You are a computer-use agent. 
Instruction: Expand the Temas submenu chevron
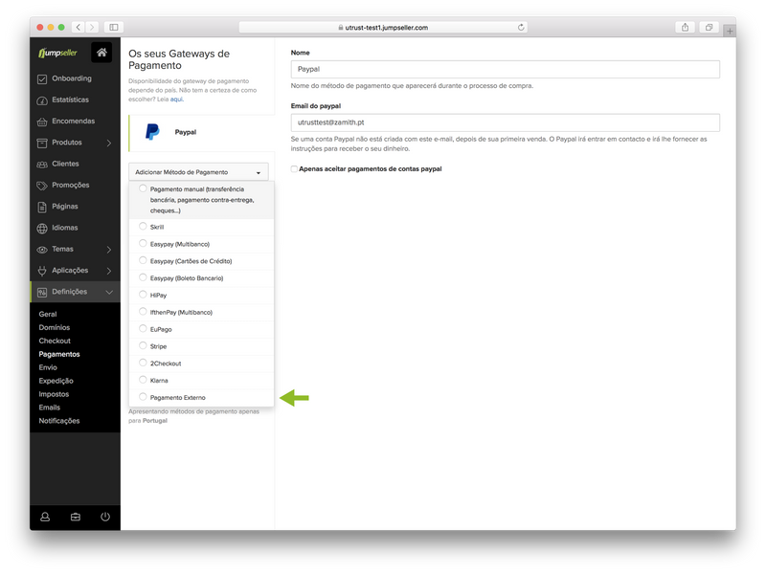point(109,250)
